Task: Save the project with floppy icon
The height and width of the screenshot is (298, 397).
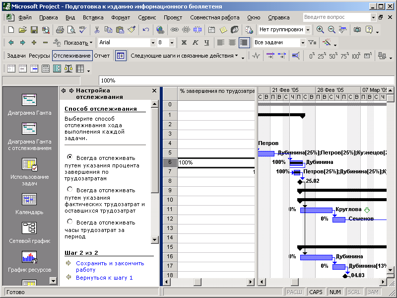Action: (x=34, y=30)
